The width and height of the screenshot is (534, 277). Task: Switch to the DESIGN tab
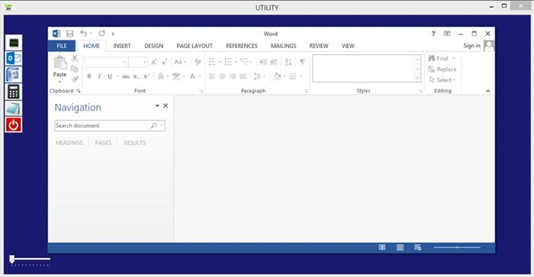(153, 46)
